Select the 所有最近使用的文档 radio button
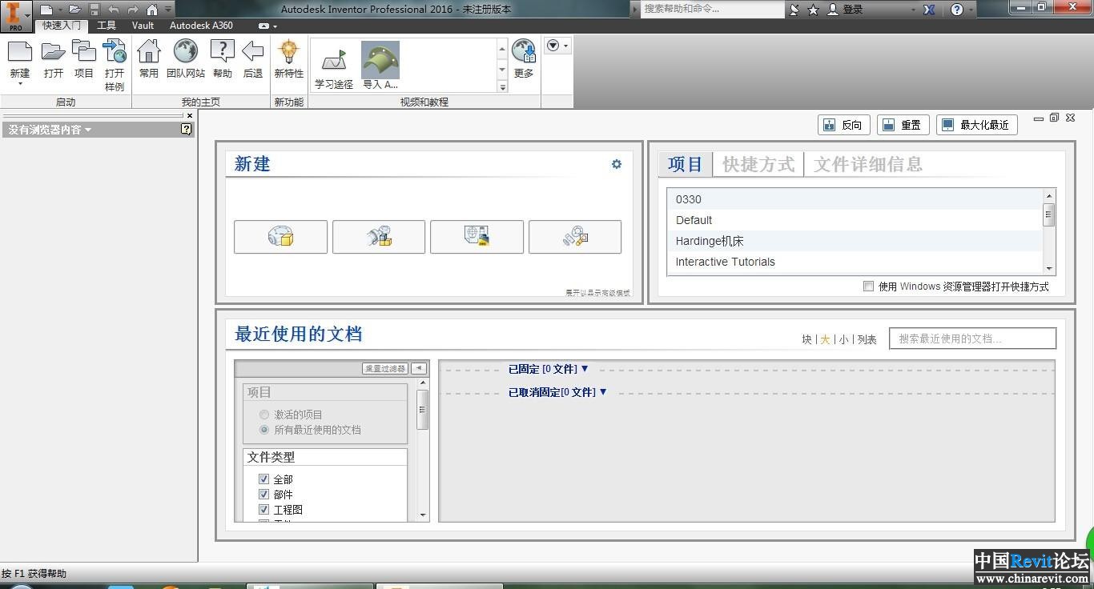 (x=264, y=430)
